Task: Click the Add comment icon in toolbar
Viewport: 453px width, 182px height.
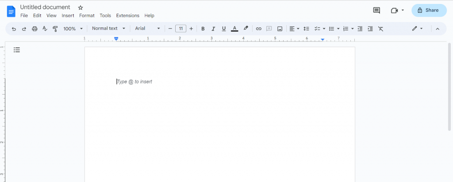Action: pyautogui.click(x=269, y=29)
